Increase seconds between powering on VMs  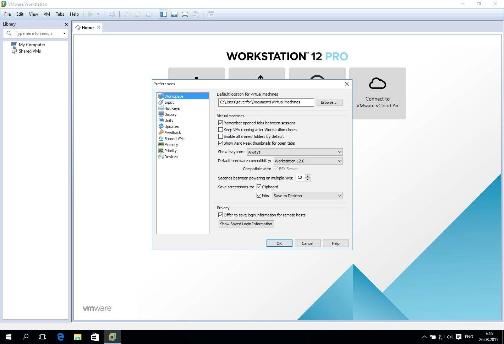coord(308,176)
